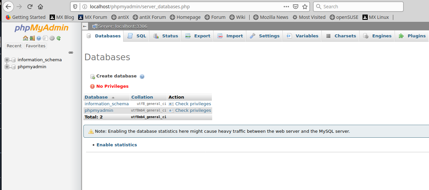Sort by Database column header
This screenshot has height=190, width=429.
(96, 97)
